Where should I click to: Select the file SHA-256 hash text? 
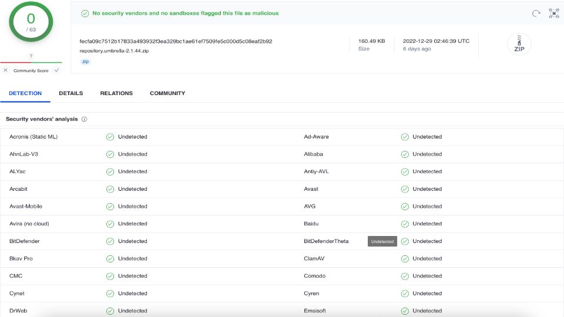click(176, 41)
